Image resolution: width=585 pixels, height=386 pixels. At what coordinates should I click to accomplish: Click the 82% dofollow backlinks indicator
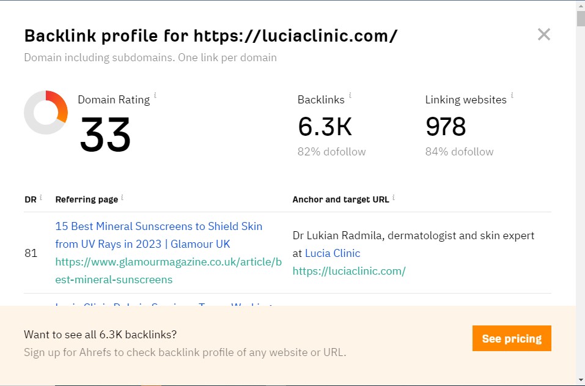click(x=331, y=151)
